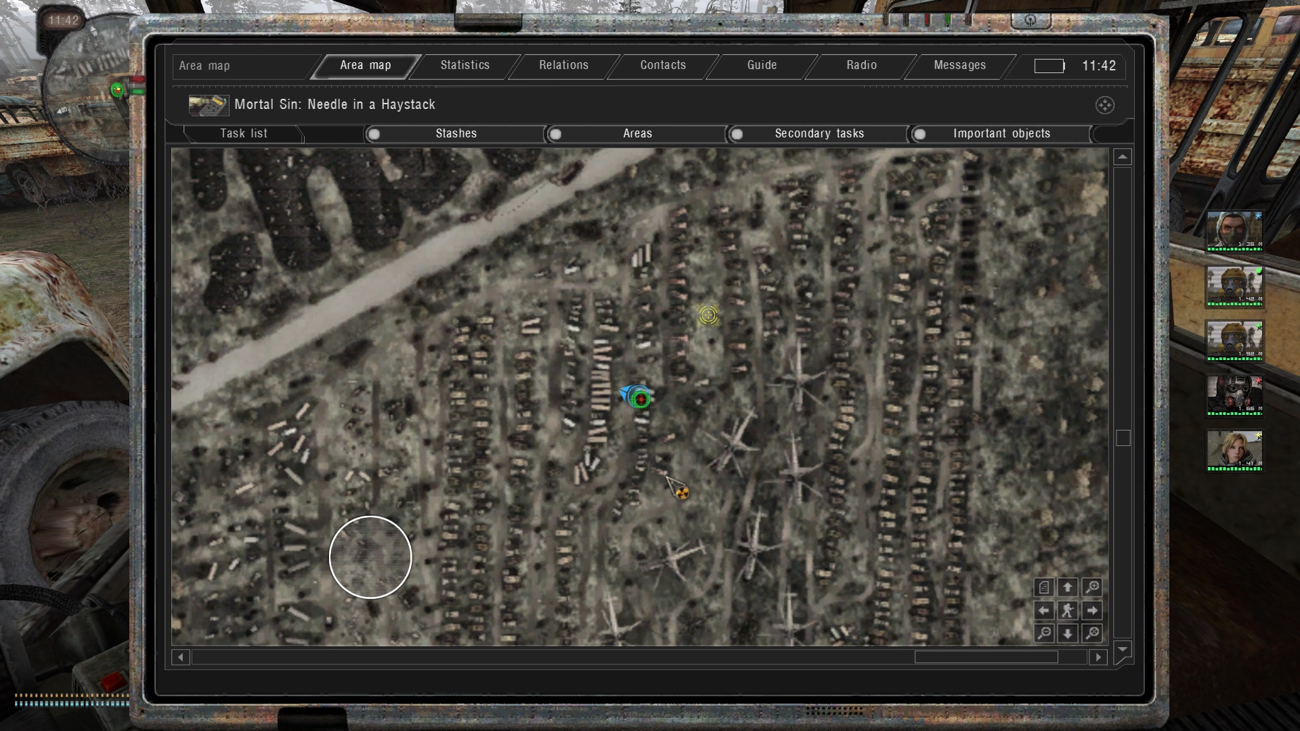The width and height of the screenshot is (1300, 731).
Task: Open the Messages tab
Action: (959, 66)
